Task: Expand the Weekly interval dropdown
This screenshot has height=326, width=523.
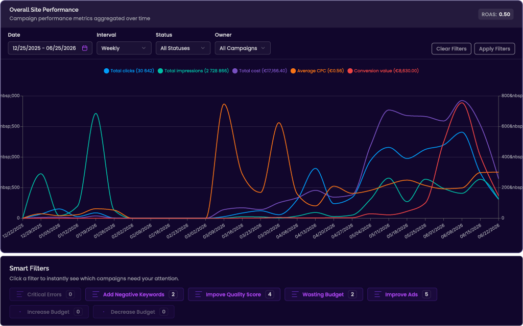Action: pos(124,48)
